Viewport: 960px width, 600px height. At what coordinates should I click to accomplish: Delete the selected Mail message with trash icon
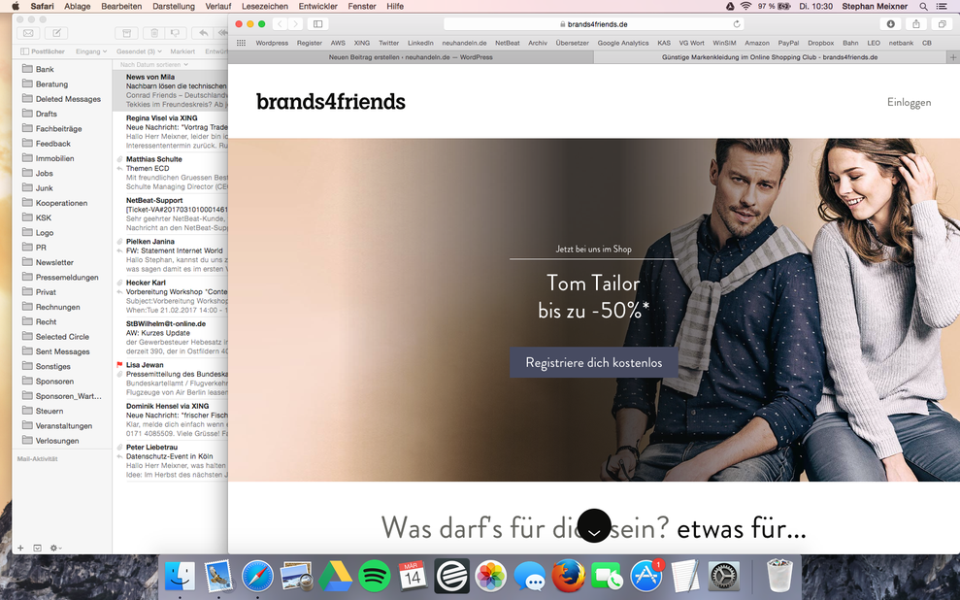pos(154,33)
